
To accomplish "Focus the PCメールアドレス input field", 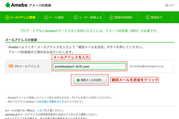I will coord(89,66).
